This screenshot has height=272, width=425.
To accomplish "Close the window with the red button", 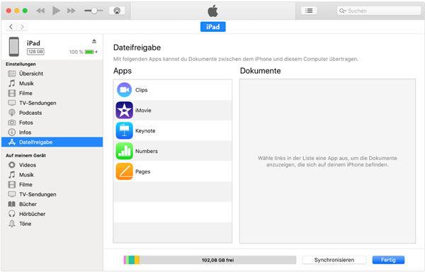I will (x=8, y=11).
